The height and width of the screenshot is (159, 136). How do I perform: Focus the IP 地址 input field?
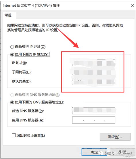tap(94, 63)
